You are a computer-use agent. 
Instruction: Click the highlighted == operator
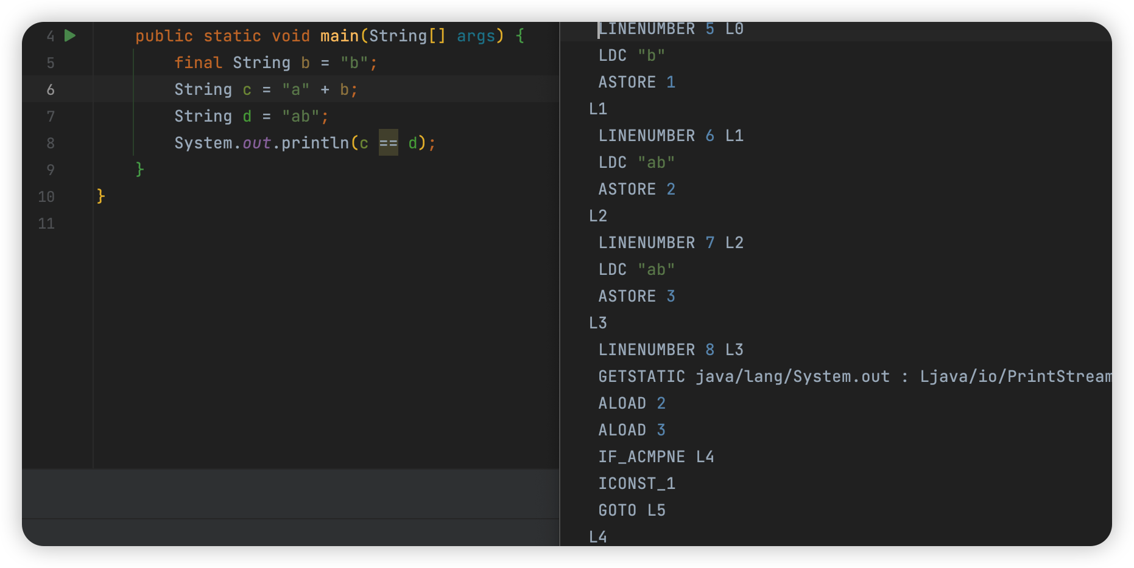tap(389, 142)
